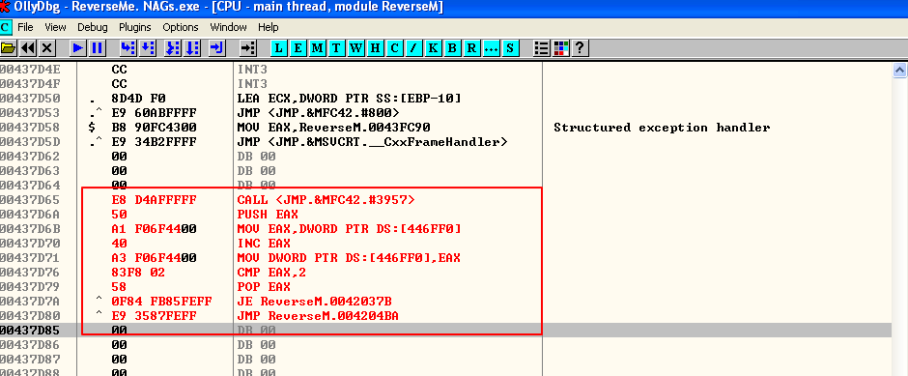Open the CPU window system menu icon
This screenshot has width=908, height=376.
pyautogui.click(x=6, y=27)
